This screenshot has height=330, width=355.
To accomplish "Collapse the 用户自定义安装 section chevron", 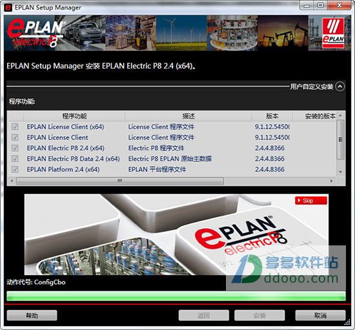I will [340, 87].
